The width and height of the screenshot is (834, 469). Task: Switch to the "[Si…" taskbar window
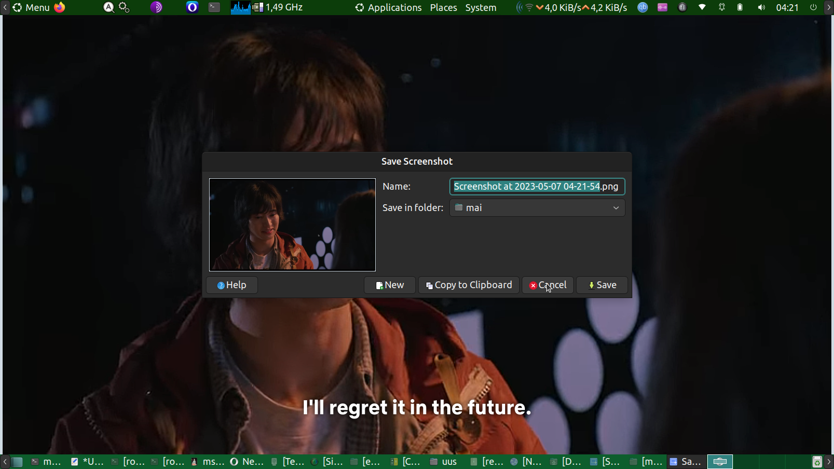[327, 462]
